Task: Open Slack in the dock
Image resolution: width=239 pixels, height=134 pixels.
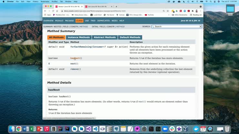Action: [x=172, y=129]
